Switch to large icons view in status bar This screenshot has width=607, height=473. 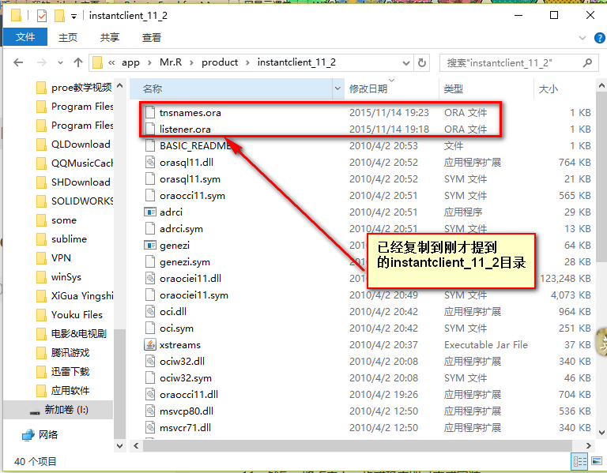[x=597, y=461]
